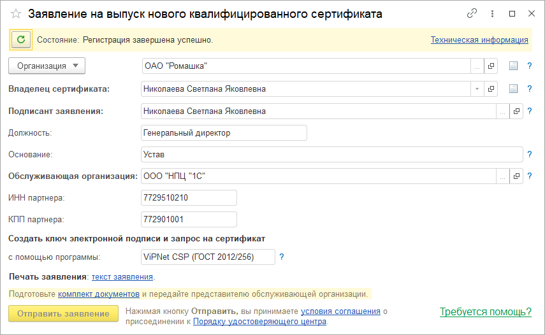The width and height of the screenshot is (545, 335).
Task: Click into the Должность input field
Action: click(x=223, y=133)
